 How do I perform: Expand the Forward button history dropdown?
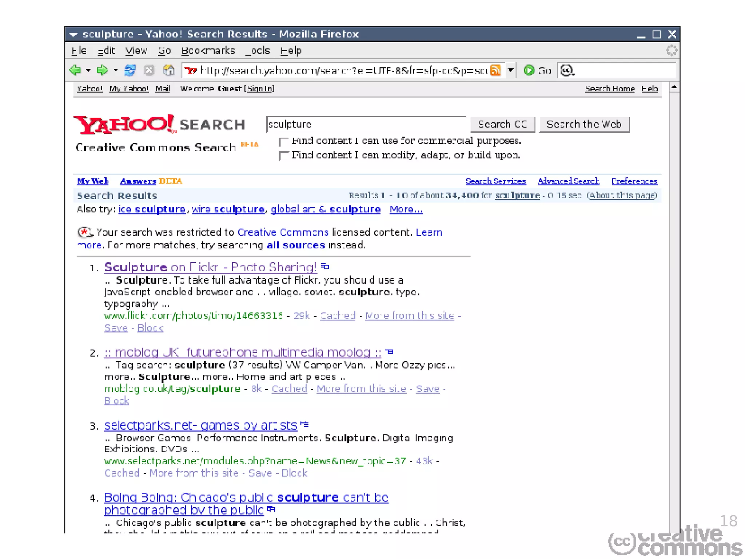[x=115, y=70]
